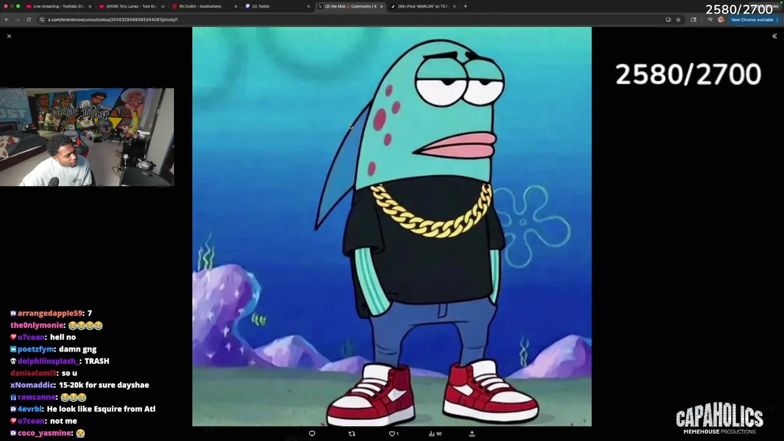Image resolution: width=784 pixels, height=441 pixels.
Task: Switch to the Twitch tab
Action: click(x=277, y=6)
